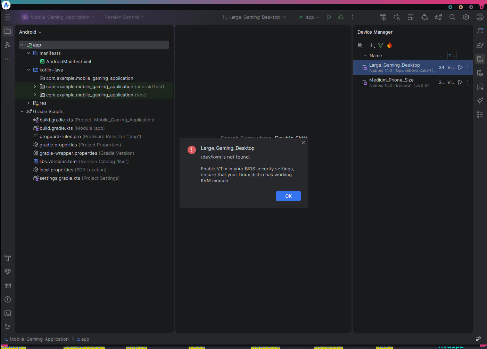Open the Problems tool window icon
Screen dimensions: 487x349
[x=8, y=299]
